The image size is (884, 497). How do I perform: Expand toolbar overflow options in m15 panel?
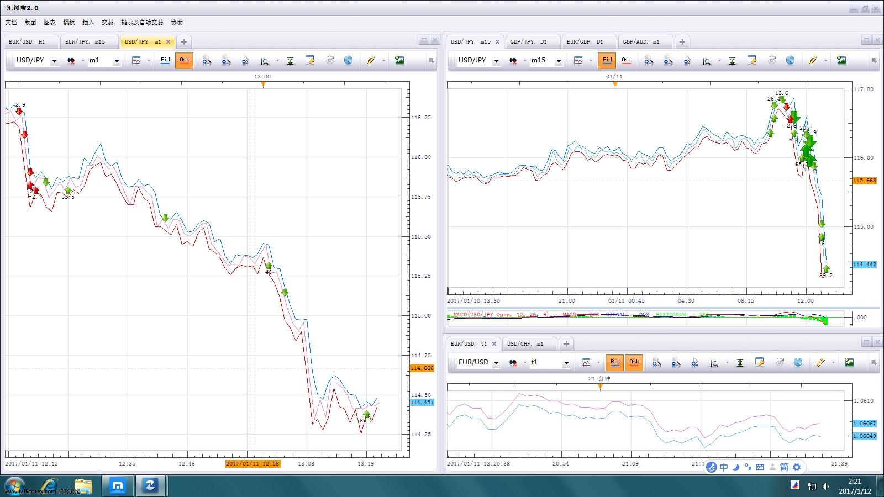(x=874, y=60)
